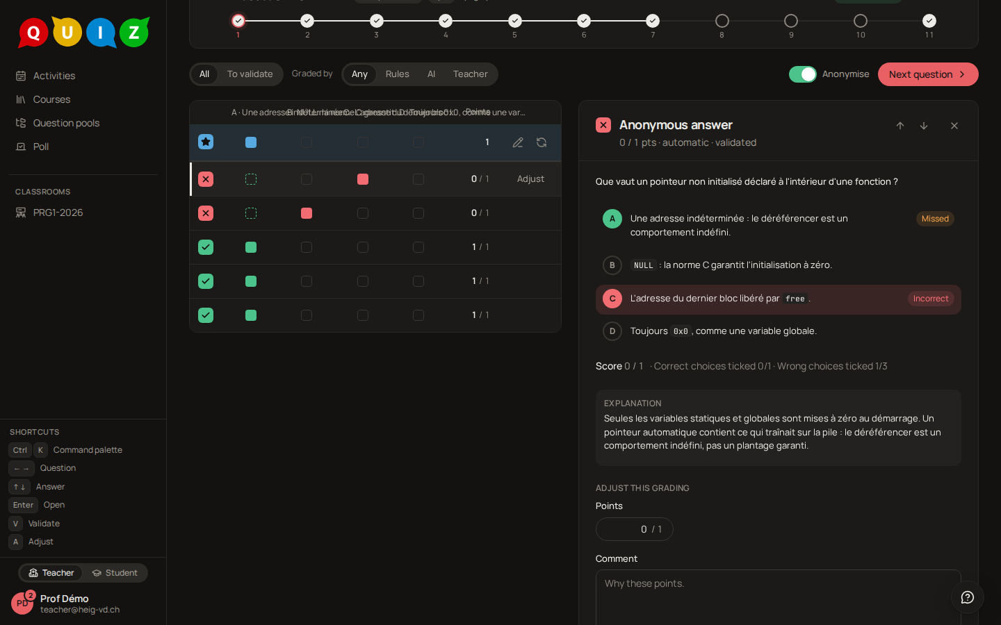Filter graded by Teacher
1001x625 pixels.
tap(471, 74)
